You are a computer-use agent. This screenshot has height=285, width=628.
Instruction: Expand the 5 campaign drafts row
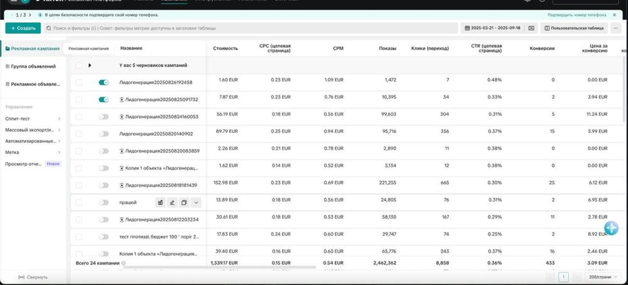coord(90,65)
